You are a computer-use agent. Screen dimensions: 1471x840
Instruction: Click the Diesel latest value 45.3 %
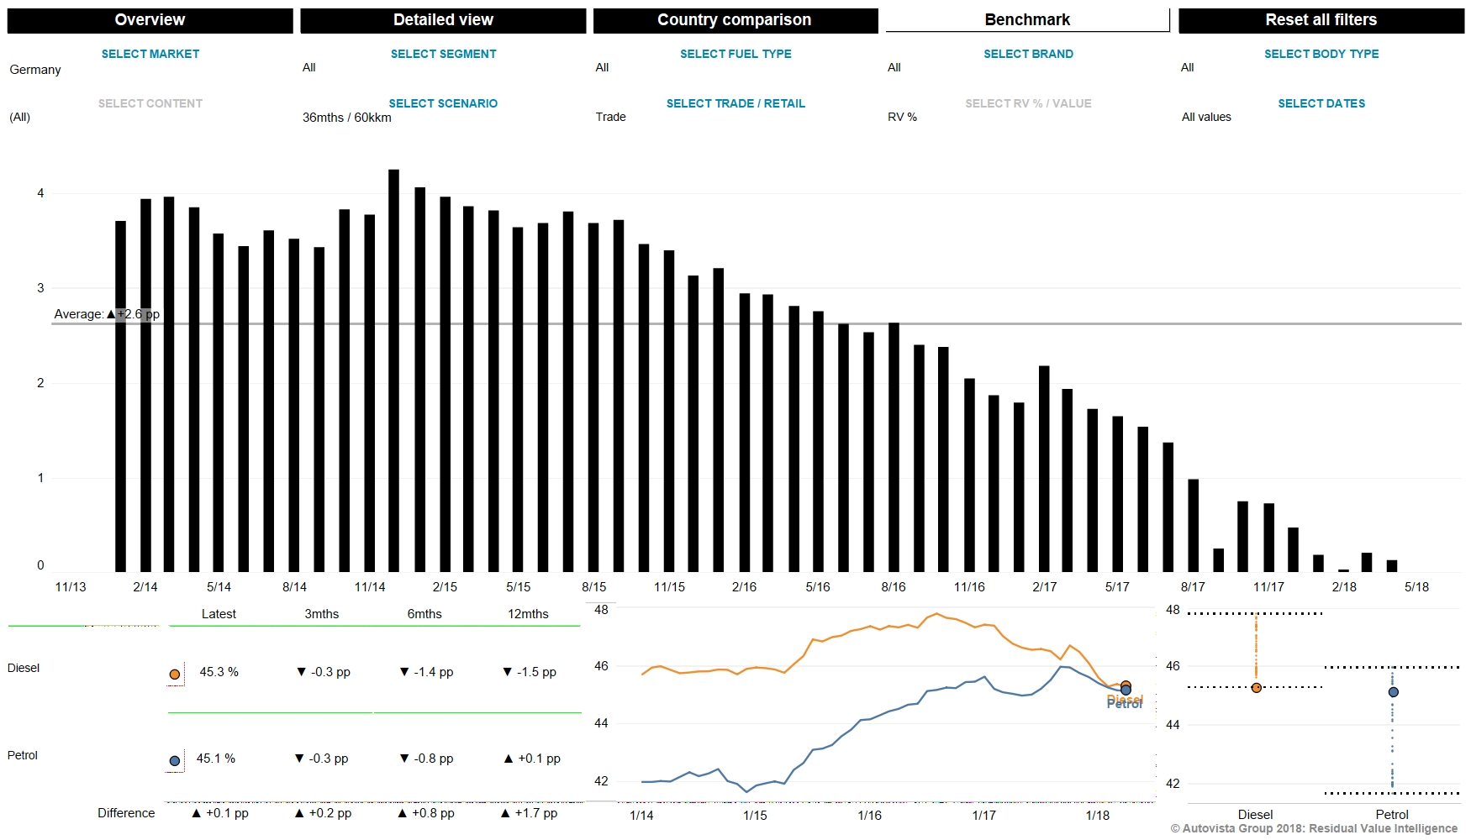click(219, 672)
